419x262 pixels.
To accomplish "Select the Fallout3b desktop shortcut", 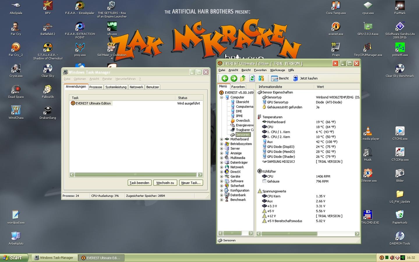I will pos(48,92).
